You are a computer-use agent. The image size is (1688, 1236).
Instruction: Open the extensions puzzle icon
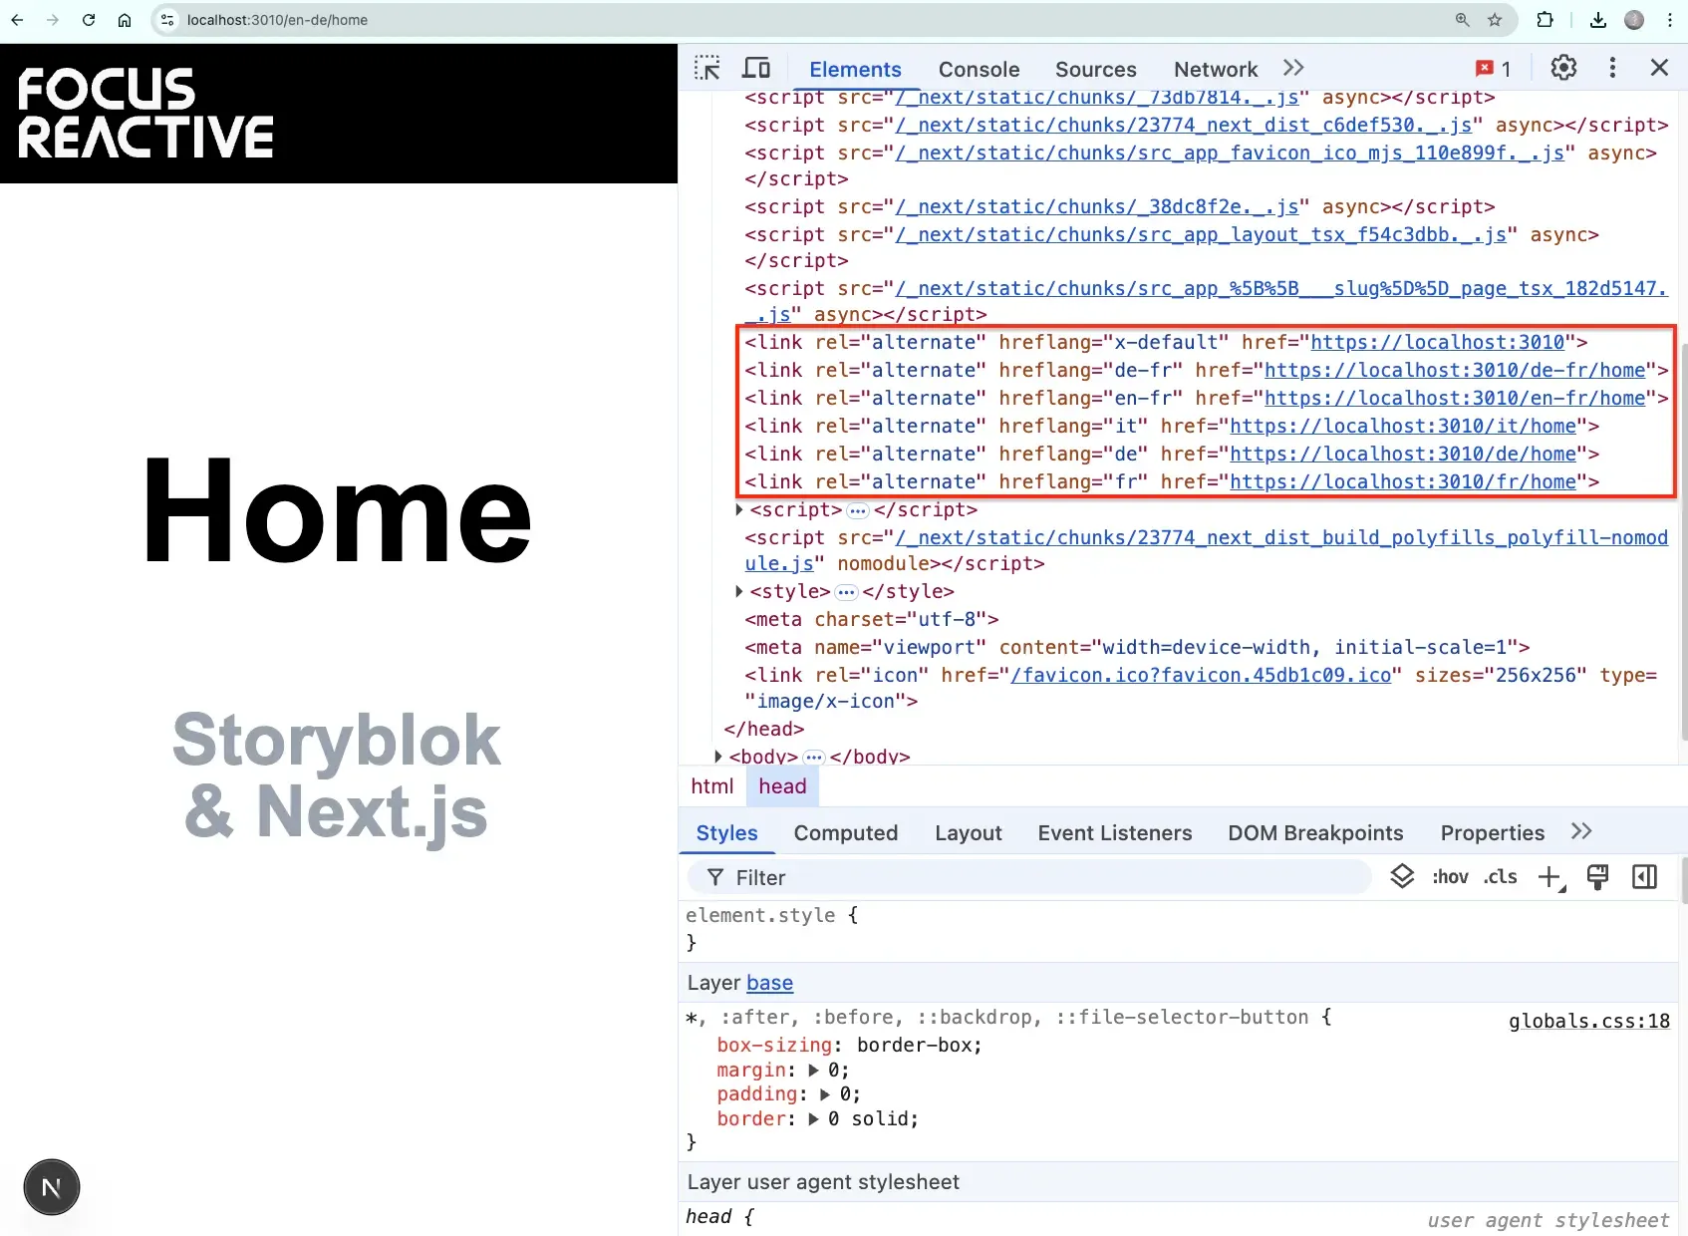[1546, 20]
